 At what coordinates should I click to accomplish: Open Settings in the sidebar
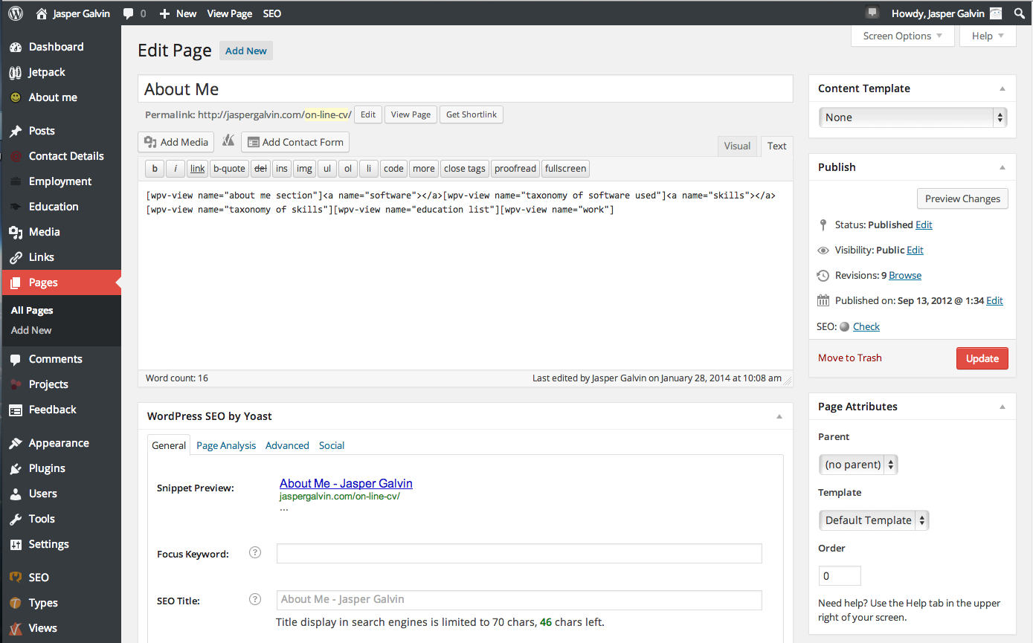(48, 544)
